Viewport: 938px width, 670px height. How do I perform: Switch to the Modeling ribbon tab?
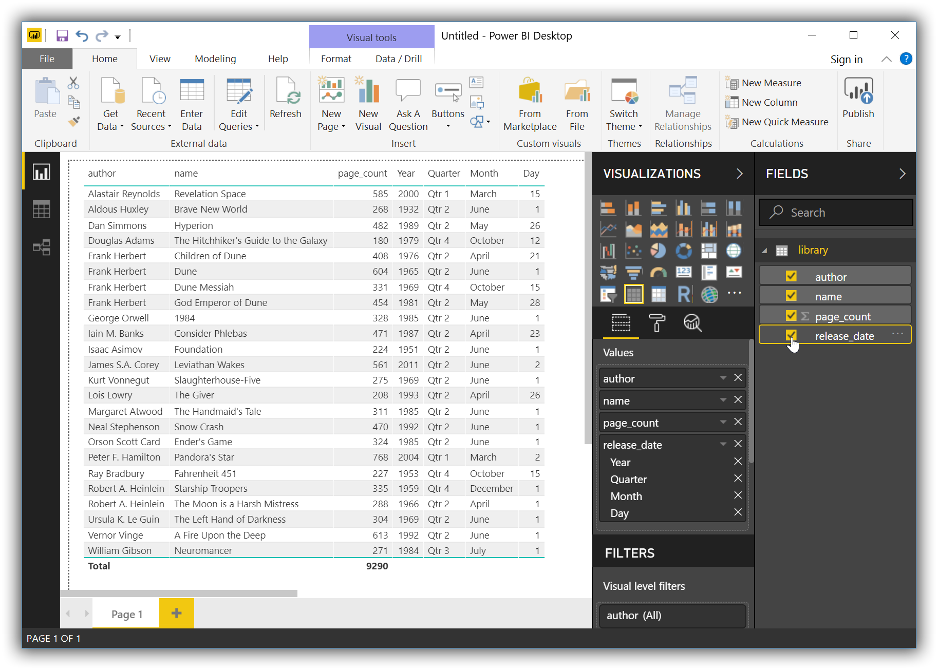coord(215,59)
